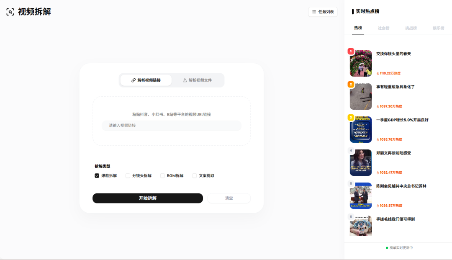Screen dimensions: 452x260
Task: Click the 1093.76万热度 heat value
Action: pyautogui.click(x=391, y=139)
